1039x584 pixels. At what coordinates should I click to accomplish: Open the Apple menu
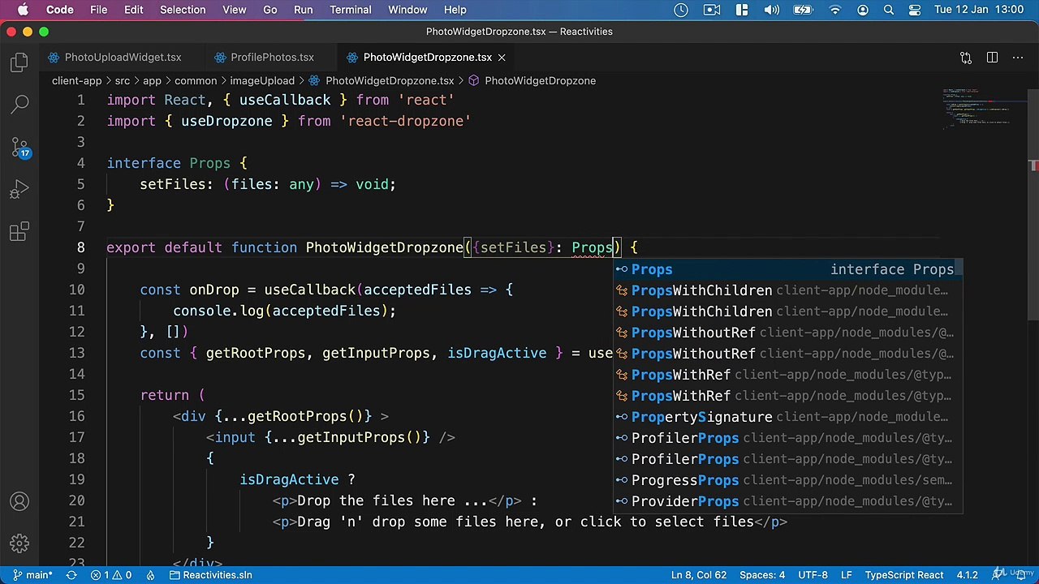click(23, 10)
